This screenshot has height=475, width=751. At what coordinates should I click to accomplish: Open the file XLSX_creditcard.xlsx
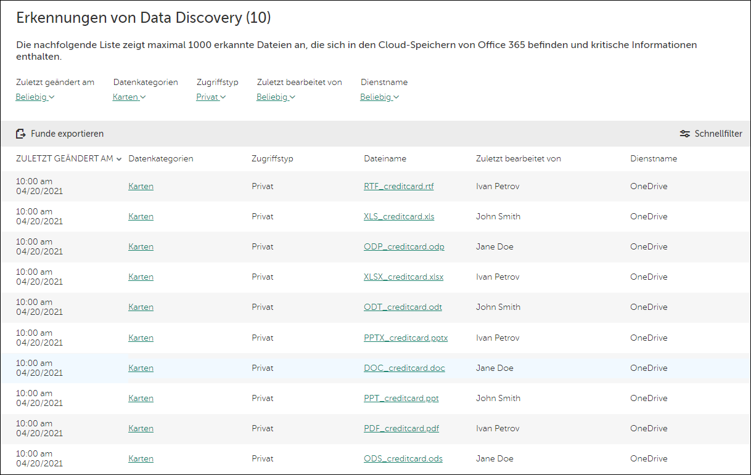point(403,277)
